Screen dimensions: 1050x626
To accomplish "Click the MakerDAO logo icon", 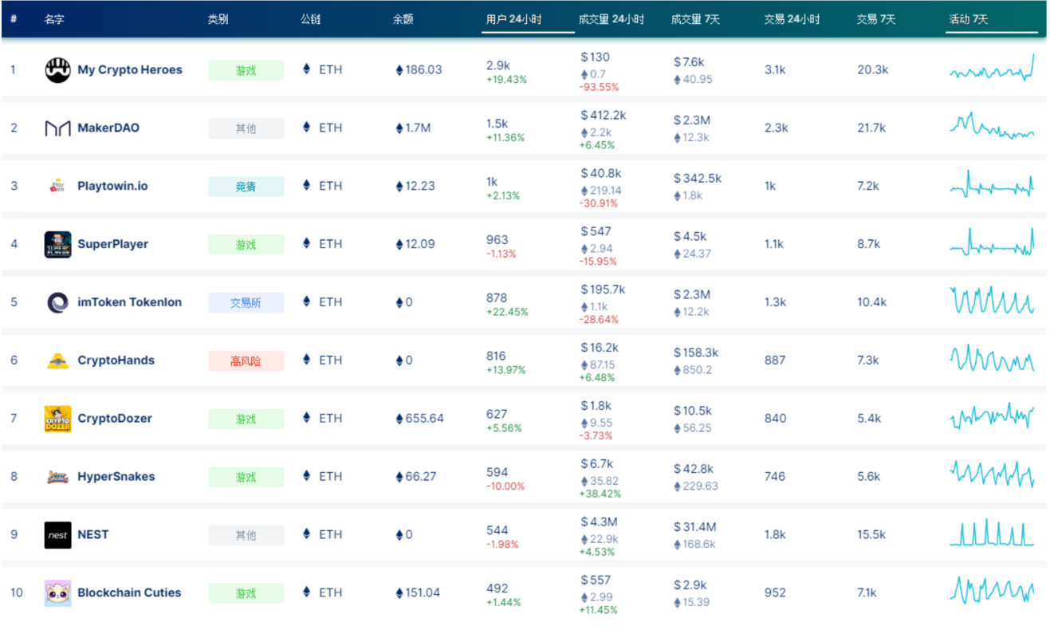I will [57, 128].
